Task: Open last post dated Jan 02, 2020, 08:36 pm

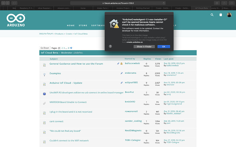Action: (174, 92)
